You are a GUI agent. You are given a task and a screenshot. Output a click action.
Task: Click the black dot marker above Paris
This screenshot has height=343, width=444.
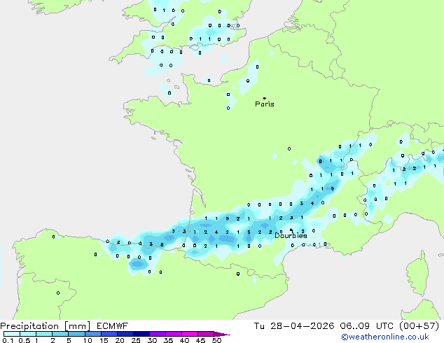(265, 98)
